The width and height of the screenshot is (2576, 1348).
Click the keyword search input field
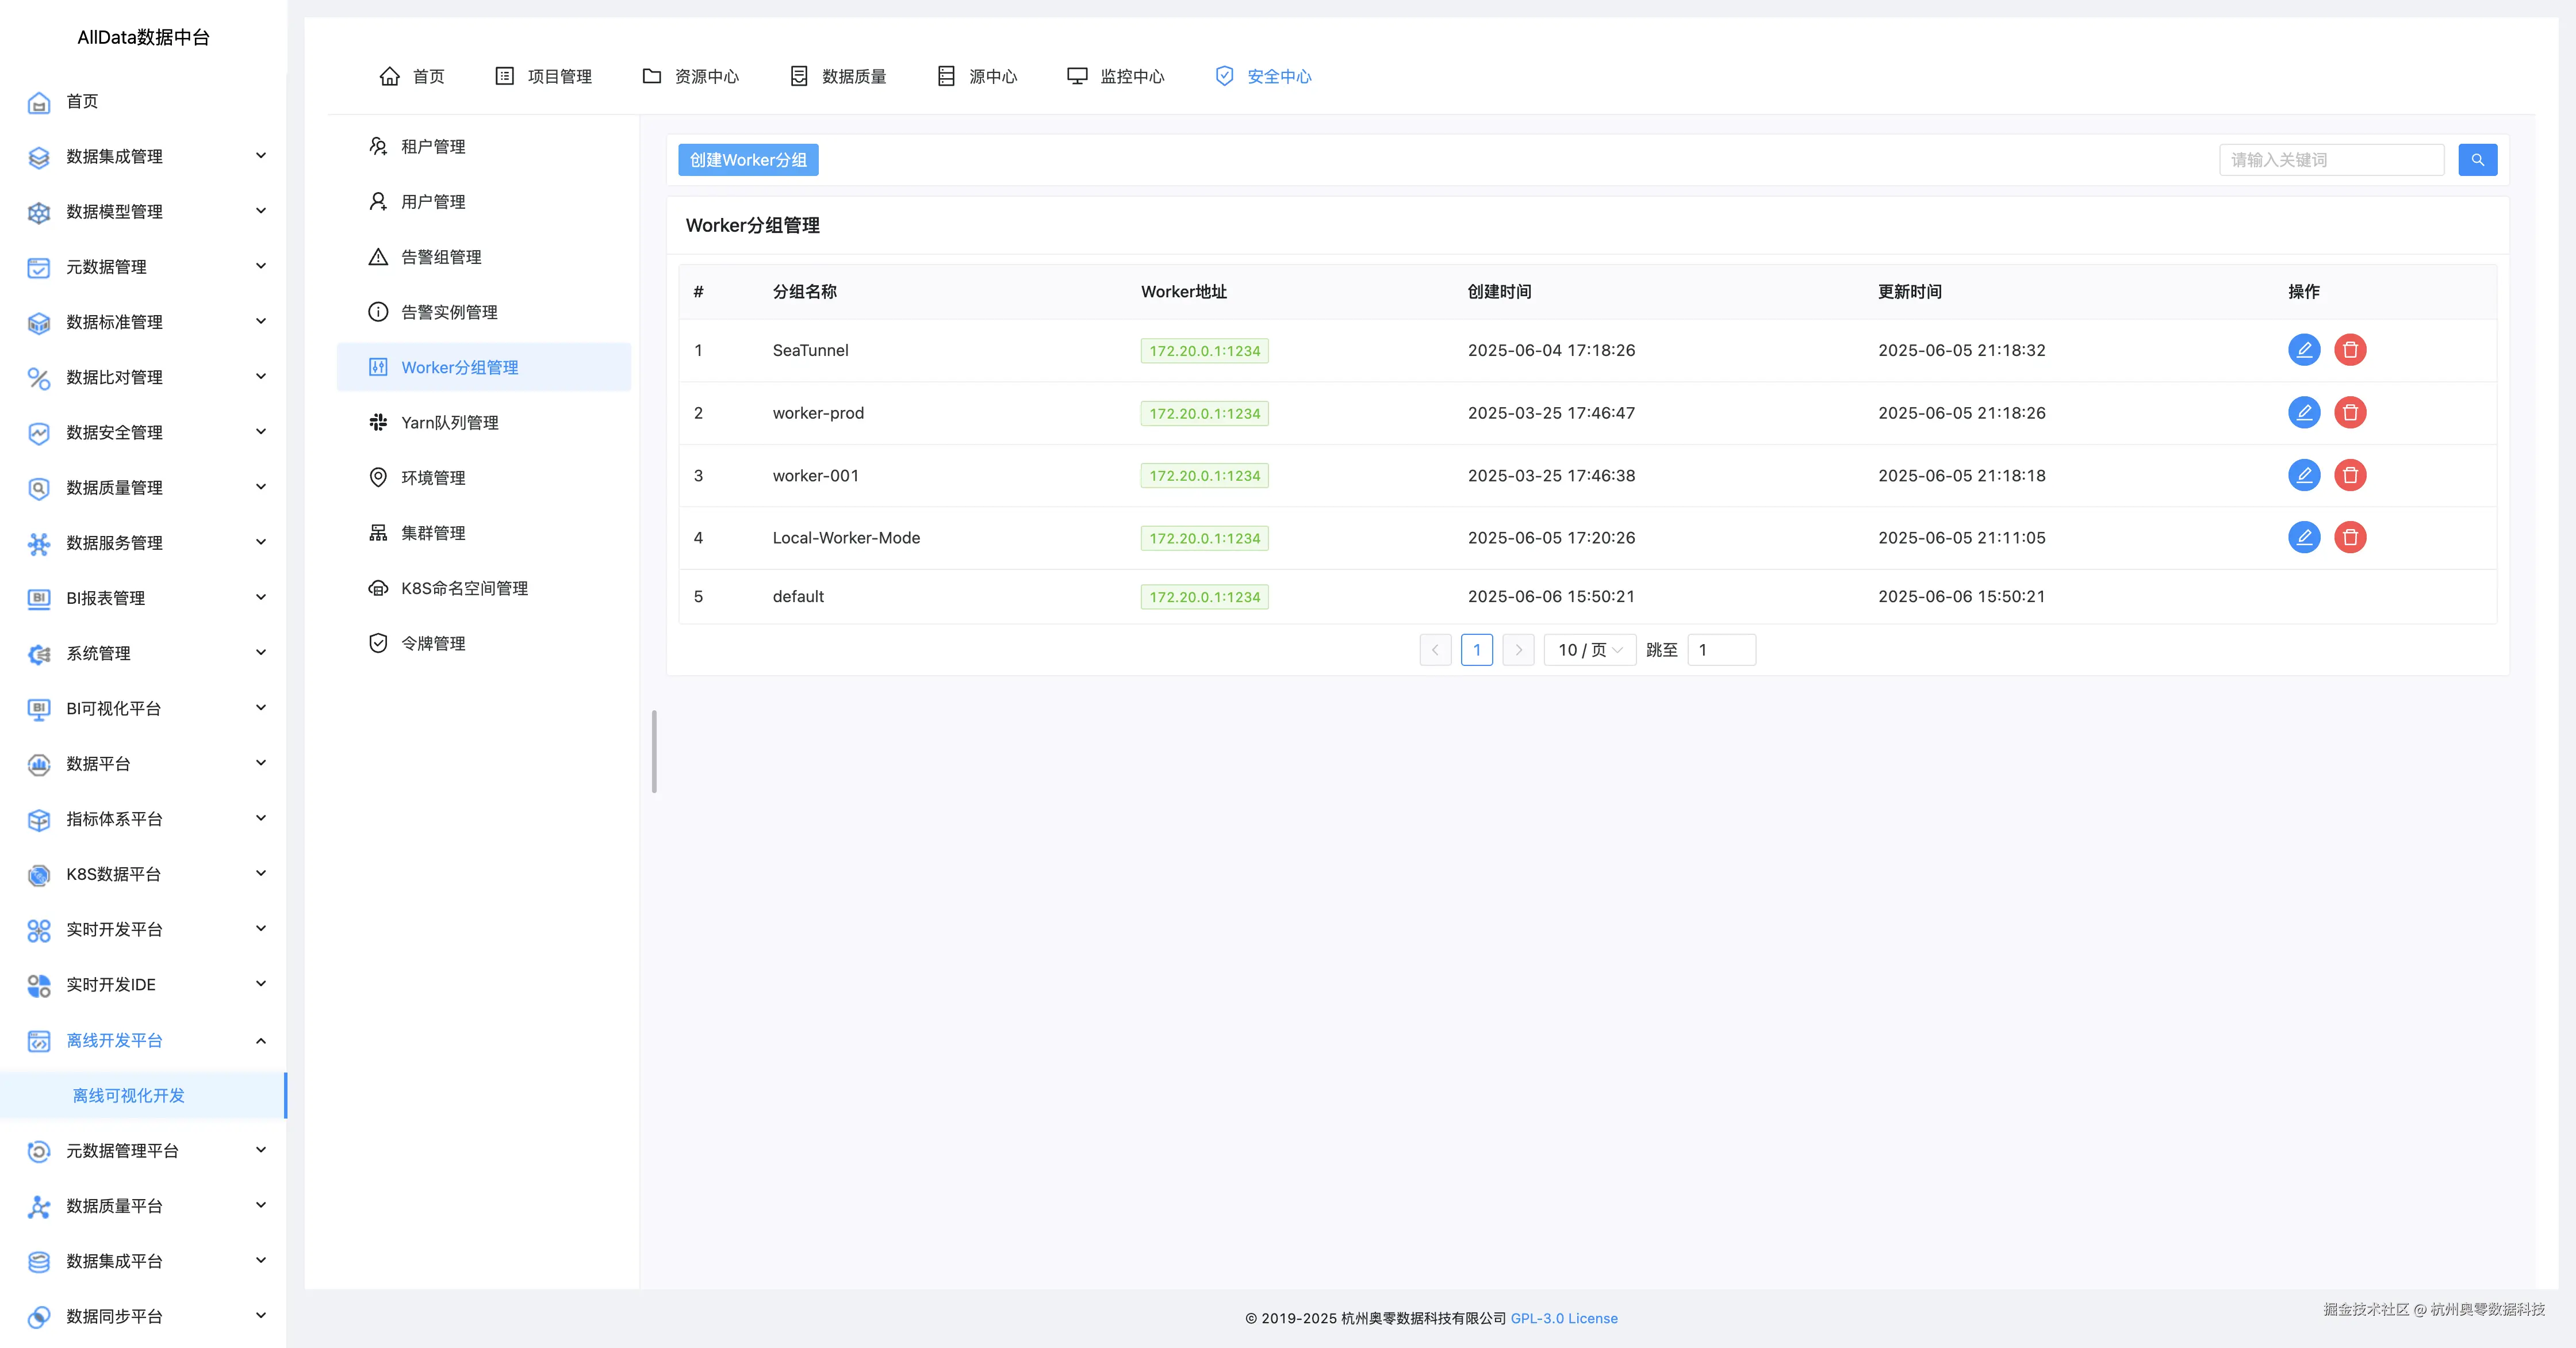point(2330,160)
